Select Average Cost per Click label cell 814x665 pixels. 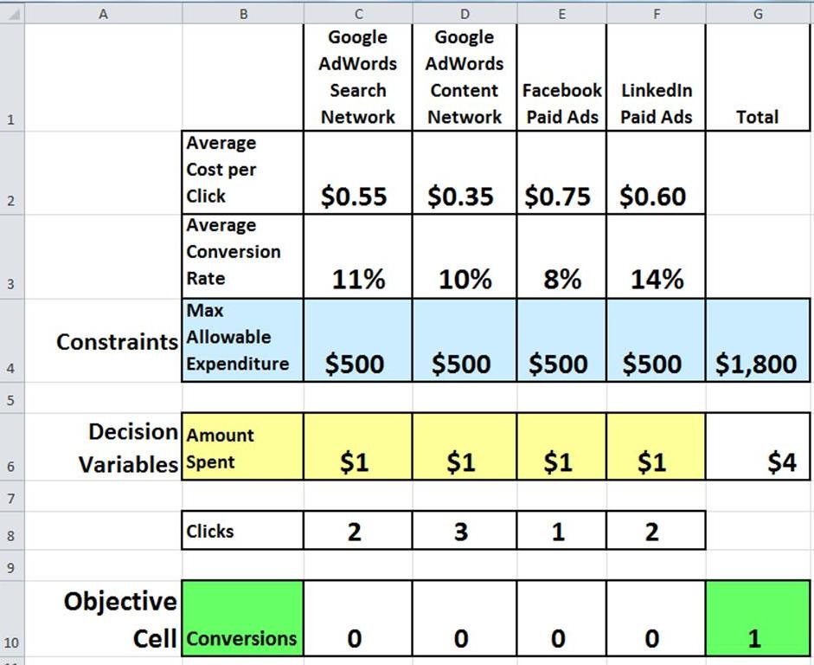243,172
